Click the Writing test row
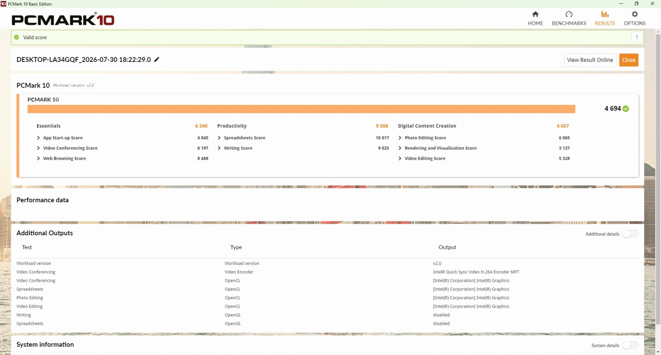 pos(24,315)
